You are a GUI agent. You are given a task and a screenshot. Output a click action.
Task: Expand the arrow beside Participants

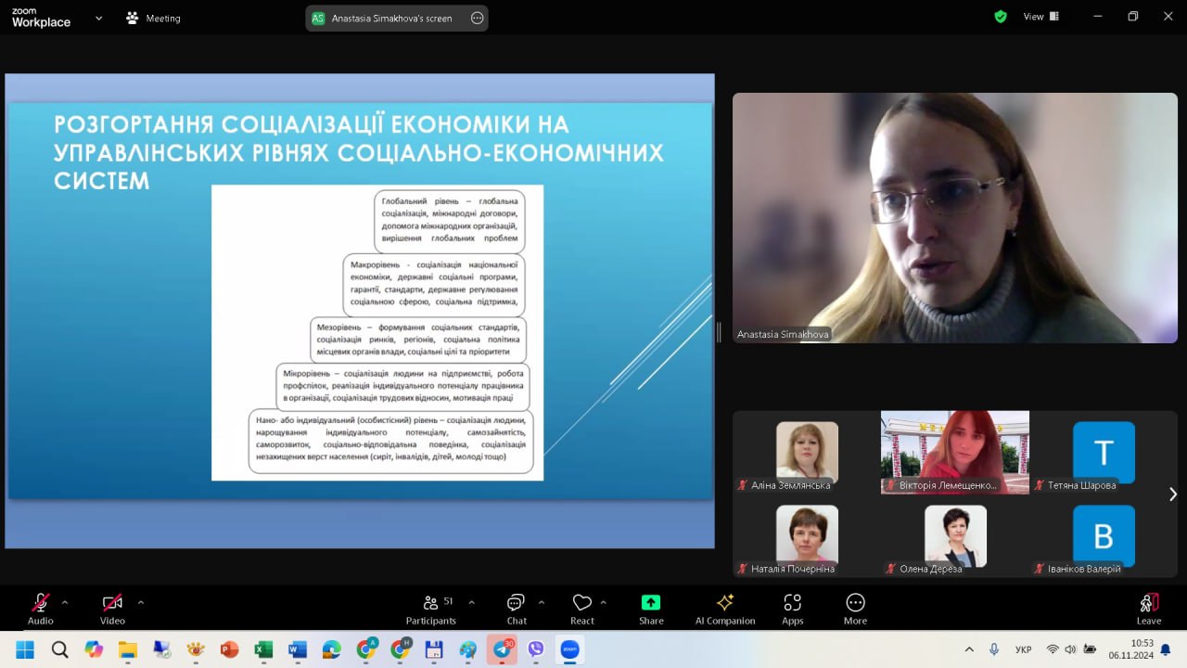[471, 602]
